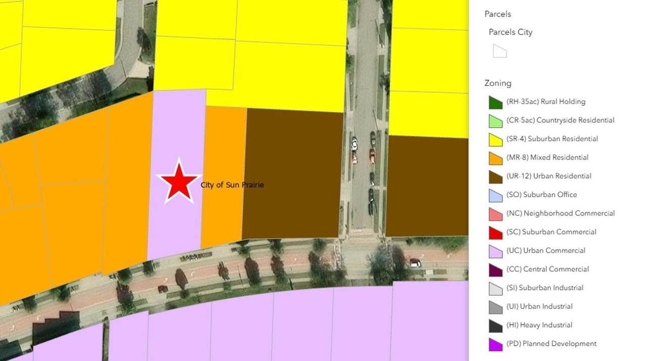
Task: Click the Suburban Industrial legend label
Action: point(544,288)
